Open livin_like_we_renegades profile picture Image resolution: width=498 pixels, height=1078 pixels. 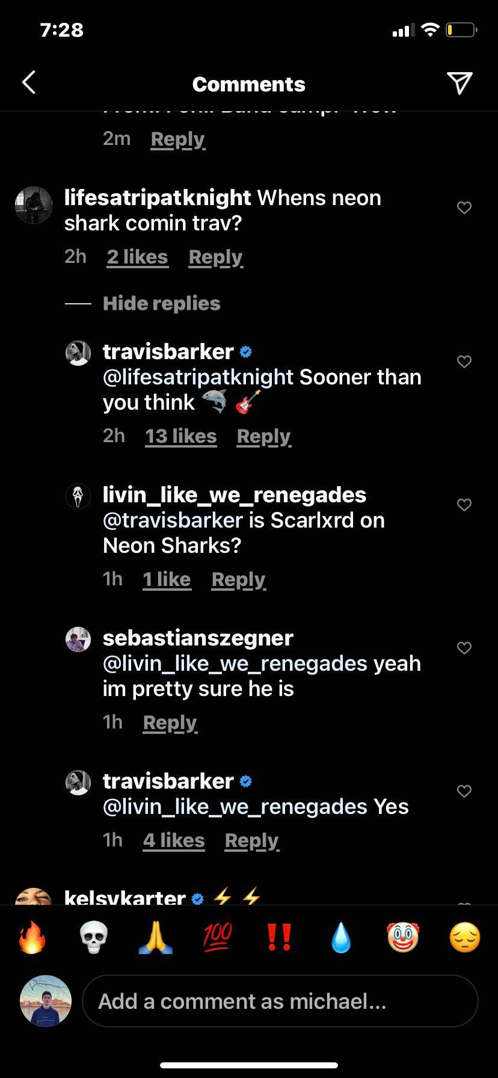[78, 496]
